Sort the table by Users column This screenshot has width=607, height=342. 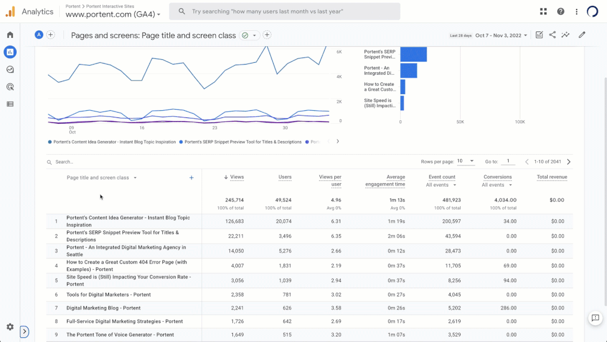(285, 177)
